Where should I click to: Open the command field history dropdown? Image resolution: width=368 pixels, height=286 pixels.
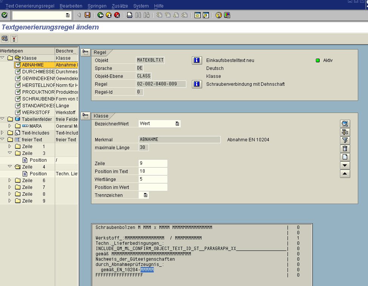68,15
